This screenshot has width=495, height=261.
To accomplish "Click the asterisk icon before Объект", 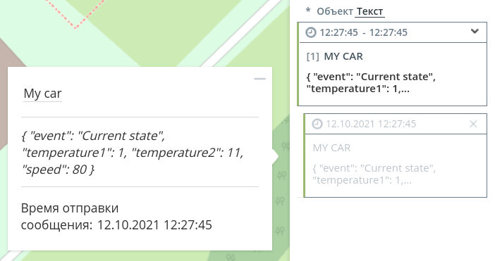I will click(308, 11).
